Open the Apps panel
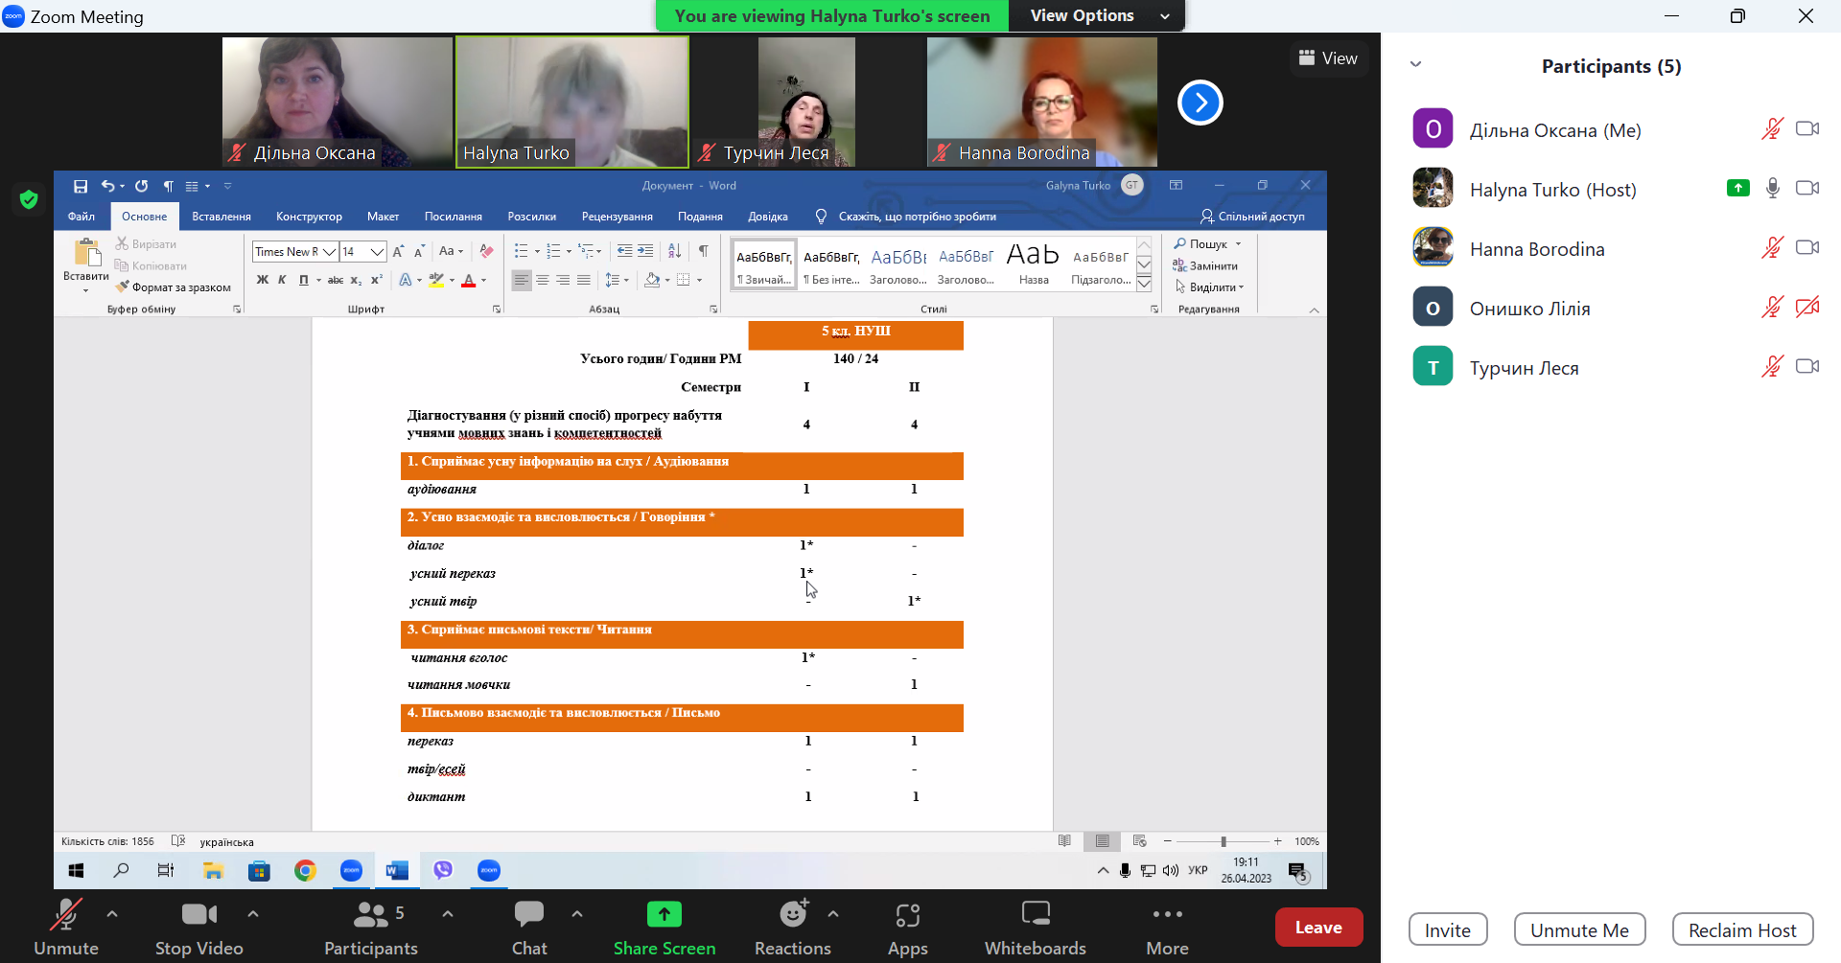Screen dimensions: 1841x963 tap(907, 927)
